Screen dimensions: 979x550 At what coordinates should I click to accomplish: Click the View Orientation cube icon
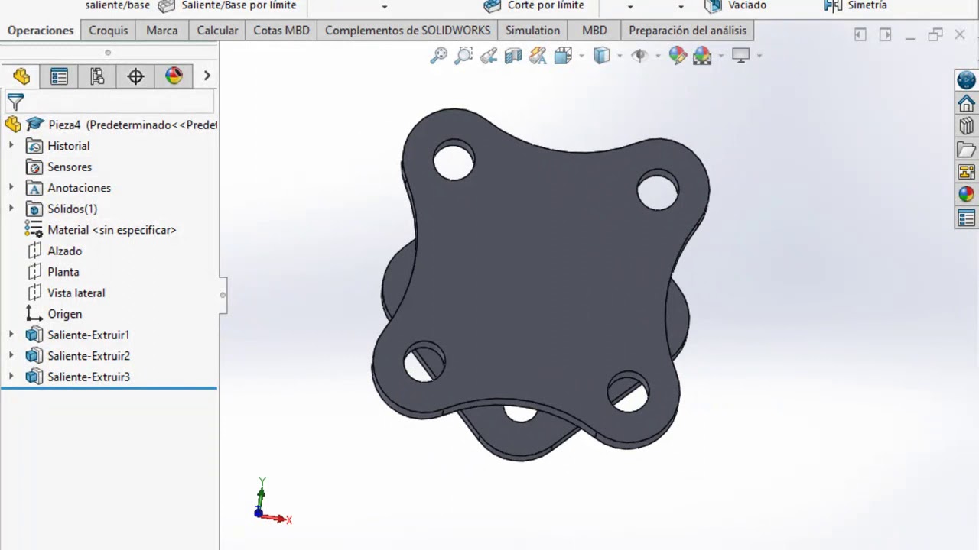click(564, 55)
